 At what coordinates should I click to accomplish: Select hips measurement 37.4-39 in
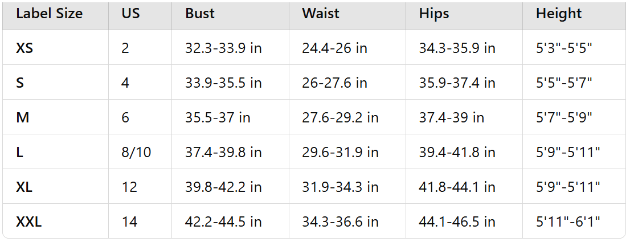click(x=452, y=118)
